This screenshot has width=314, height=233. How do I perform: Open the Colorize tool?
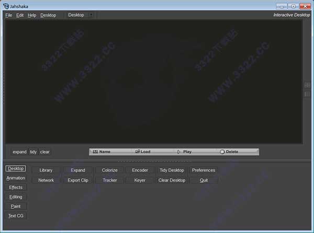tap(109, 170)
